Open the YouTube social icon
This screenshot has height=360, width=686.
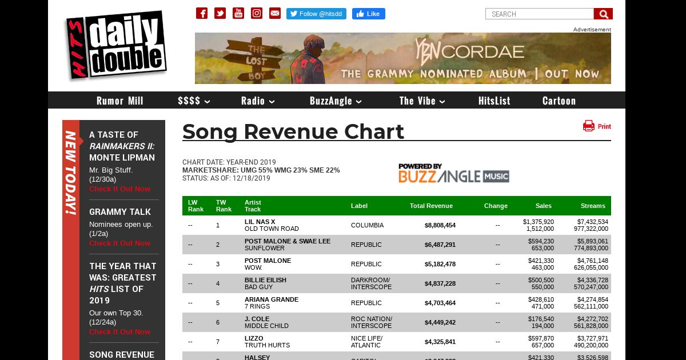tap(238, 13)
